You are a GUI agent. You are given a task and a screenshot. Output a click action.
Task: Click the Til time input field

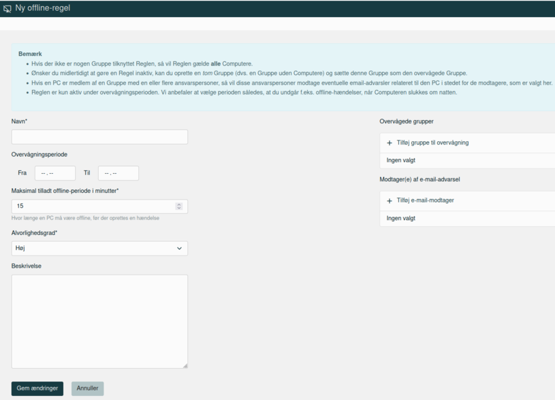(x=118, y=173)
